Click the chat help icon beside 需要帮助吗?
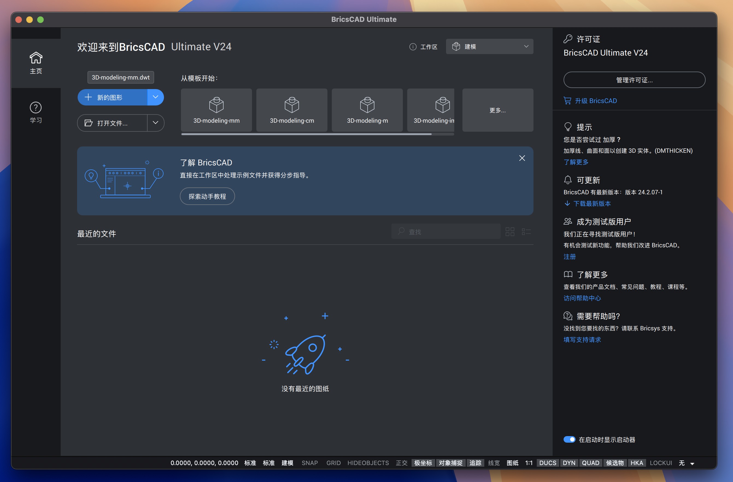733x482 pixels. tap(568, 316)
